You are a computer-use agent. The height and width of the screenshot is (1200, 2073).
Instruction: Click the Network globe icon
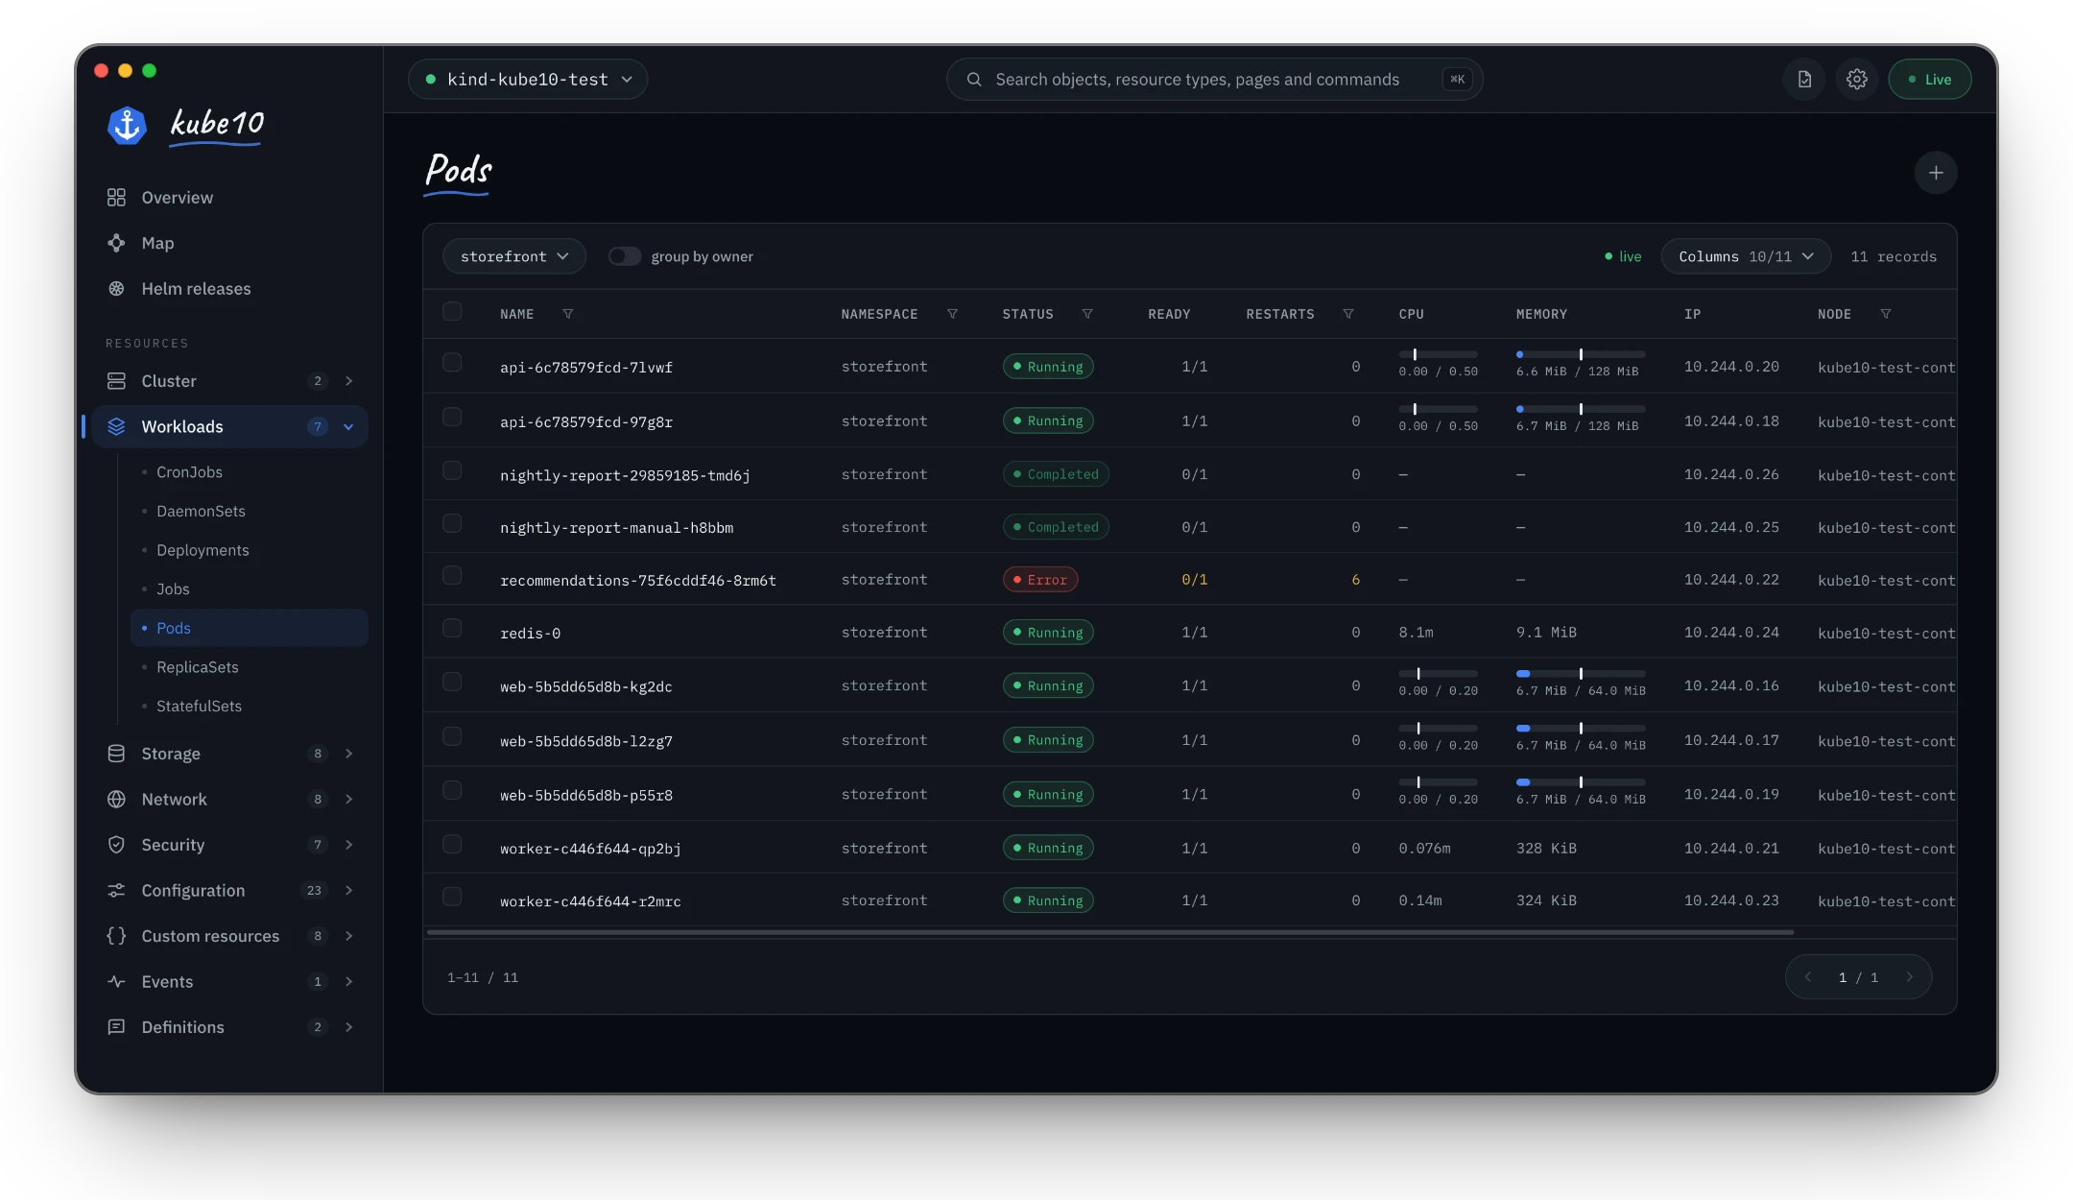(116, 800)
